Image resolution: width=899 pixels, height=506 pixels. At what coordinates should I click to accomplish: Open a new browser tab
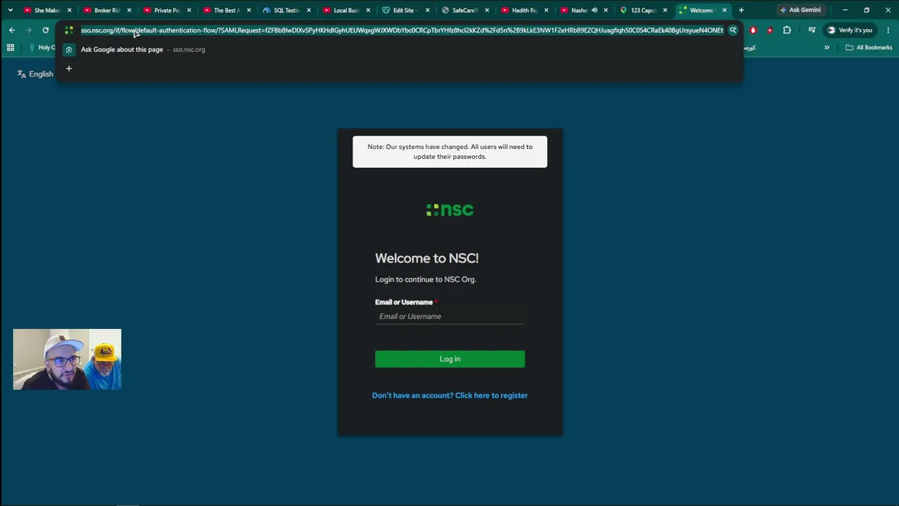[x=741, y=11]
